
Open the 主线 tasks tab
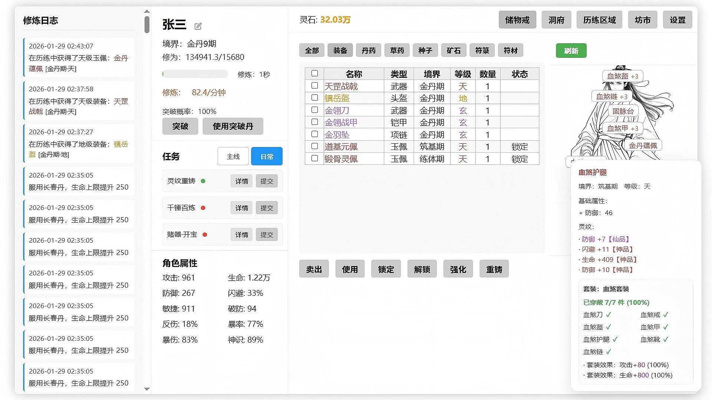pos(233,156)
